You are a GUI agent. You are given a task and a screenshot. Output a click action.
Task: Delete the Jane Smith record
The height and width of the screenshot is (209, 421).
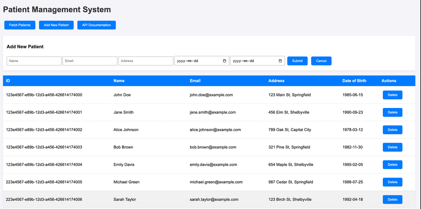[x=393, y=112]
